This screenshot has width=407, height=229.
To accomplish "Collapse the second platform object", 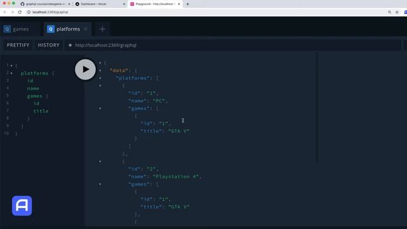I will [x=100, y=162].
